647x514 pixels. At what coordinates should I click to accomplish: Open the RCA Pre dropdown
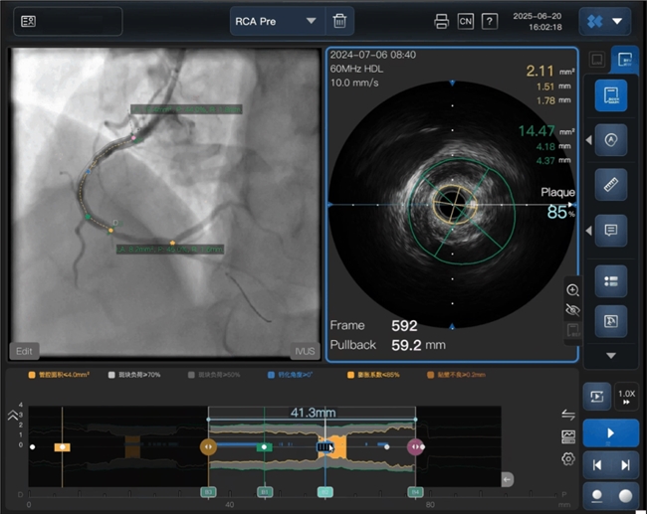277,21
